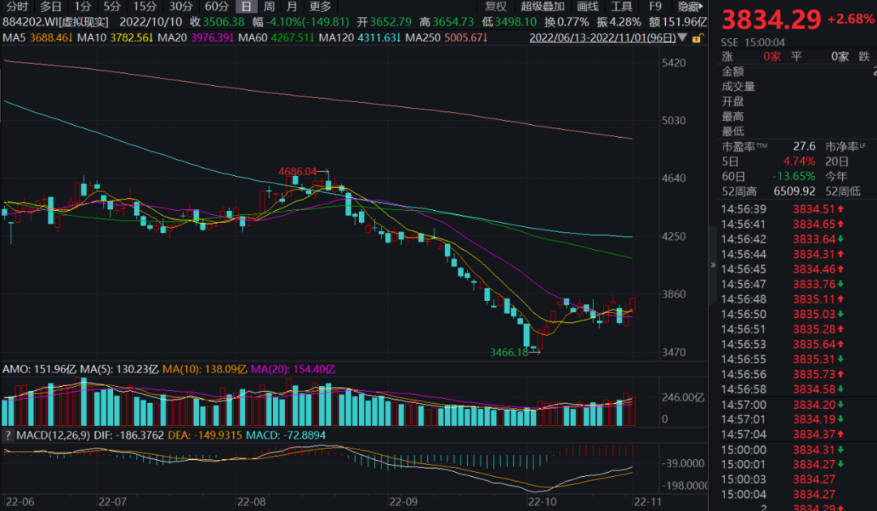Click the large 3834.29 latest price
This screenshot has height=511, width=877.
[x=771, y=20]
